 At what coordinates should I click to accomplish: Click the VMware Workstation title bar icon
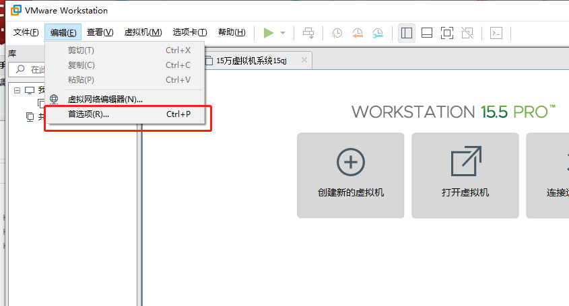point(16,10)
